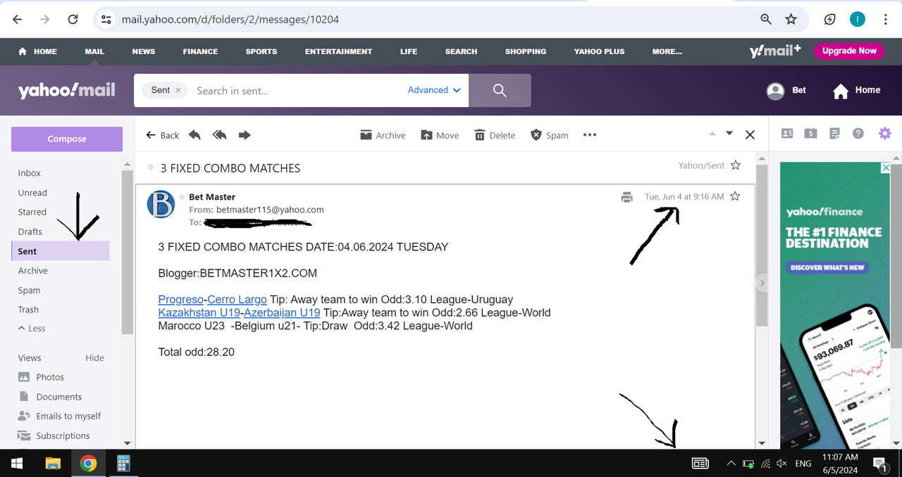Viewport: 902px width, 477px height.
Task: Click the Reply All double-arrow icon
Action: tap(219, 135)
